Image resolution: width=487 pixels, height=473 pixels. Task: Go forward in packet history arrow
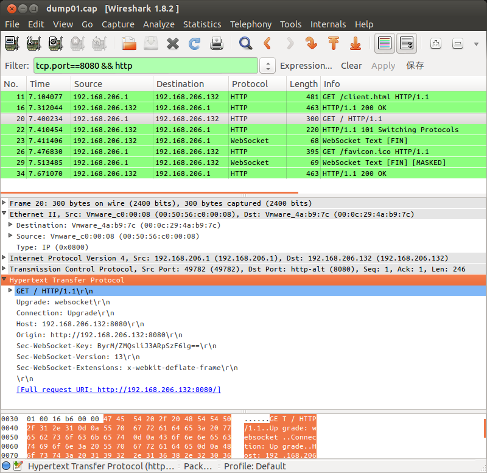click(x=290, y=43)
